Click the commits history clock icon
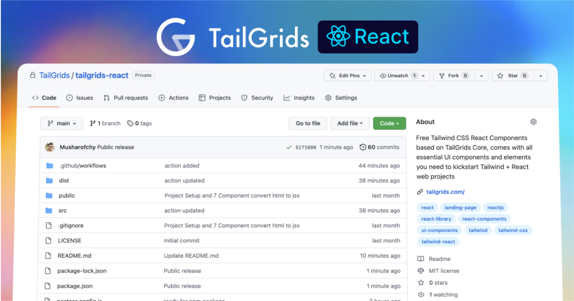The height and width of the screenshot is (301, 574). pos(362,147)
